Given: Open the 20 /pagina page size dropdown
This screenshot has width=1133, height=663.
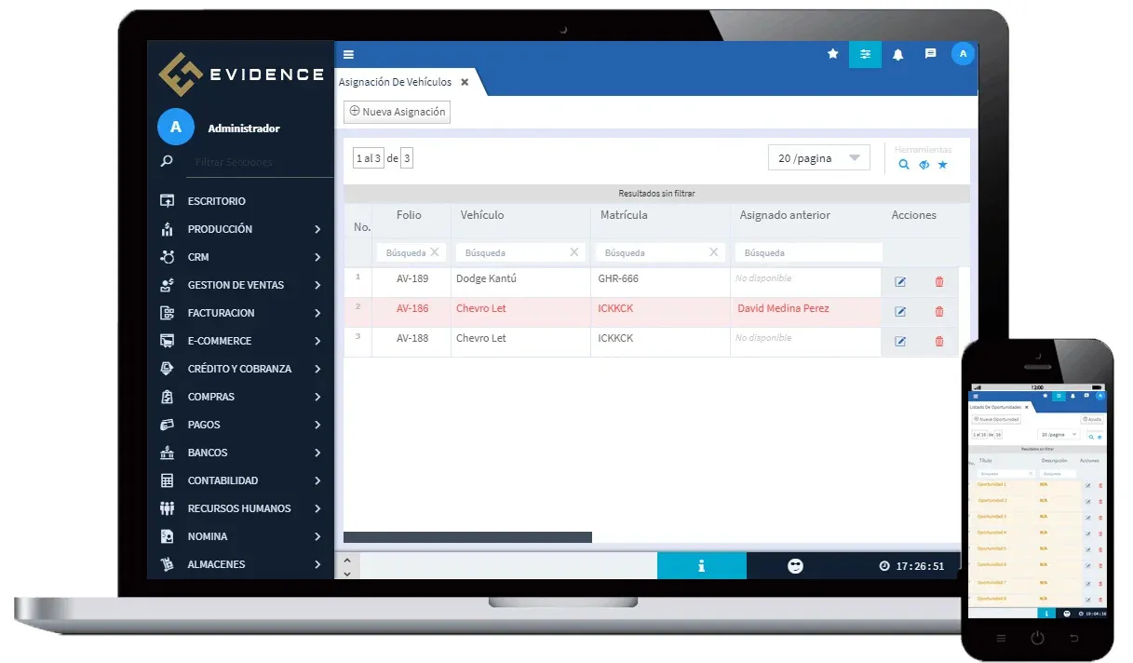Looking at the screenshot, I should tap(818, 157).
